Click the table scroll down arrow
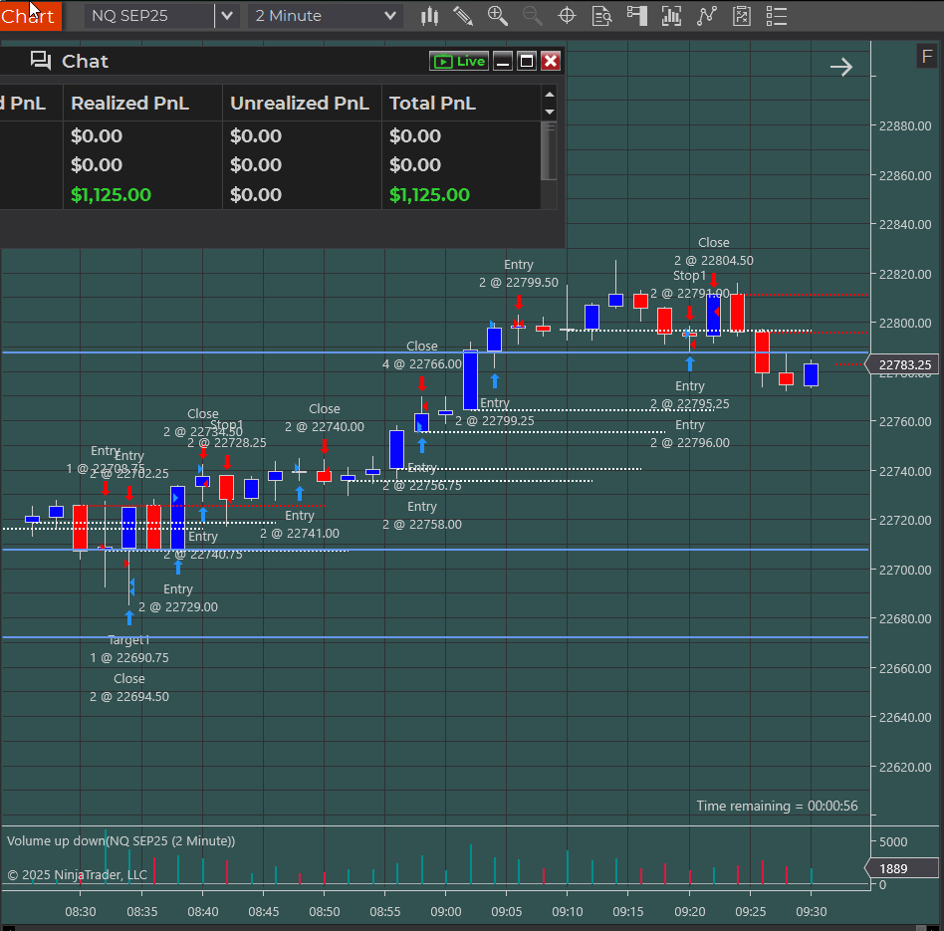Viewport: 944px width, 931px height. click(x=549, y=112)
